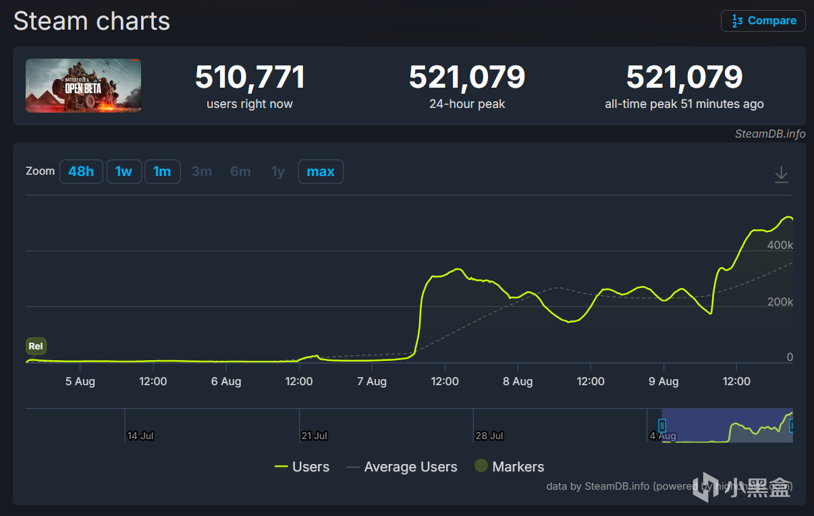Click the 510,771 users right now value

[250, 77]
